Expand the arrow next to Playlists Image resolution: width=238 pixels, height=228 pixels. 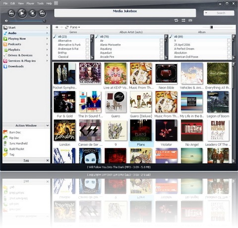[x=47, y=50]
